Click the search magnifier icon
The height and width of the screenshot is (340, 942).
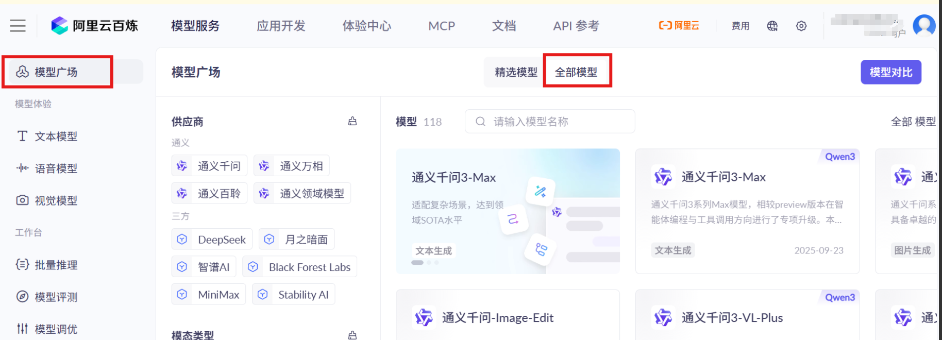(x=480, y=122)
